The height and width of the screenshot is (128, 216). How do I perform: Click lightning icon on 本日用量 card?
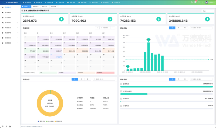[61, 19]
